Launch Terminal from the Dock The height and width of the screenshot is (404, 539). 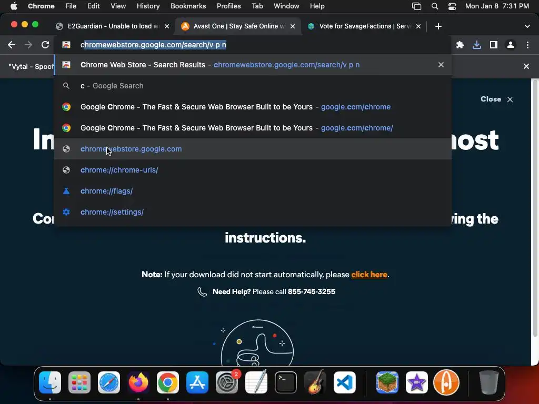coord(286,382)
